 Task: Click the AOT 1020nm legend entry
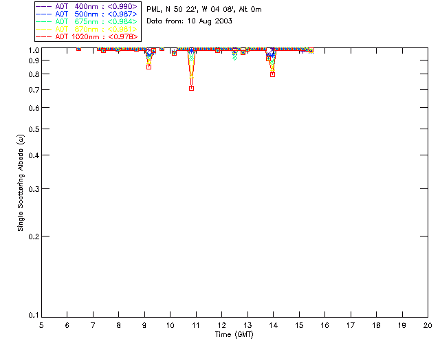pyautogui.click(x=87, y=36)
